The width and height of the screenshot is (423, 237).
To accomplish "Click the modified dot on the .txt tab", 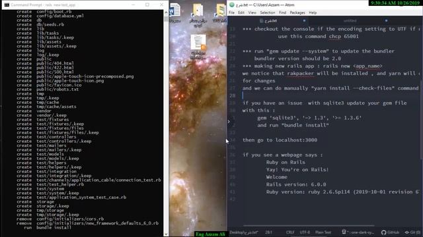I will click(304, 20).
